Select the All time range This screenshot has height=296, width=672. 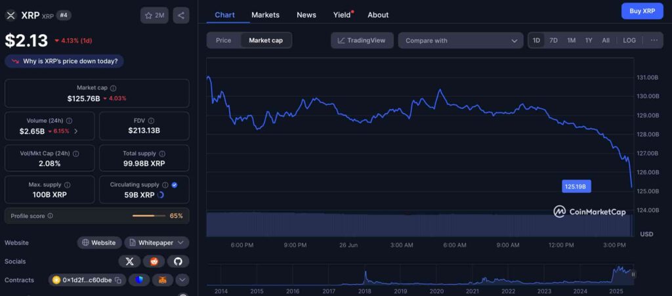606,40
